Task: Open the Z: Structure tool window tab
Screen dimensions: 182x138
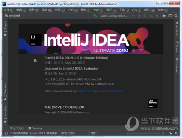Action: 5,92
